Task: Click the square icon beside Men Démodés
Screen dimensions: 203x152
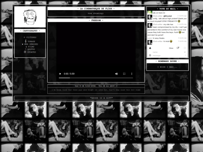Action: coord(23,44)
